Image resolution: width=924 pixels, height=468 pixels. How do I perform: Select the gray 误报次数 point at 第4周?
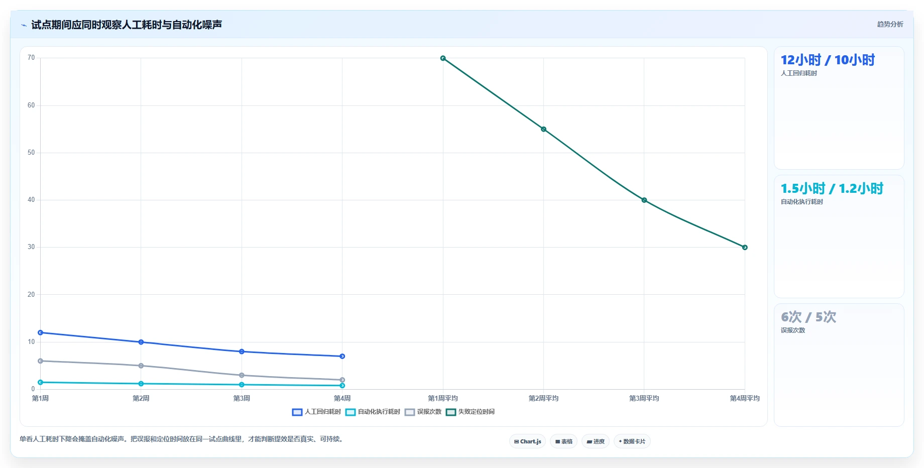click(x=342, y=380)
